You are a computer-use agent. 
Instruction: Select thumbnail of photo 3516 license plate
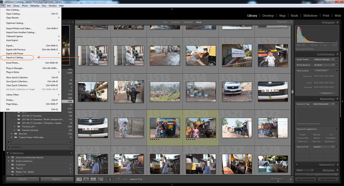(273, 92)
